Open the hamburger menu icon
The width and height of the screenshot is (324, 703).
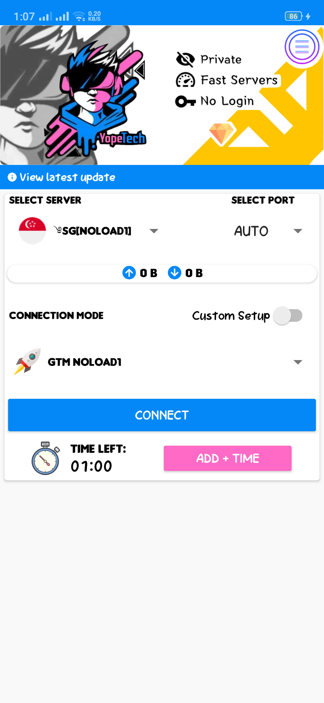[x=302, y=47]
